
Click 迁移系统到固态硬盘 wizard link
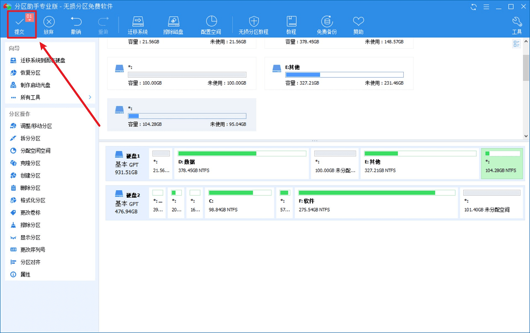(x=42, y=60)
